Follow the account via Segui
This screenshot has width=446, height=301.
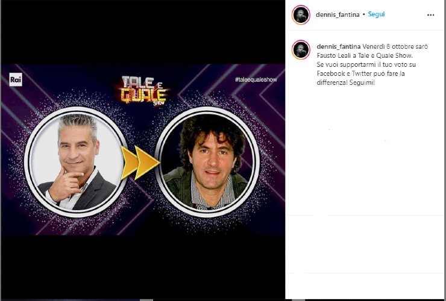tap(376, 14)
